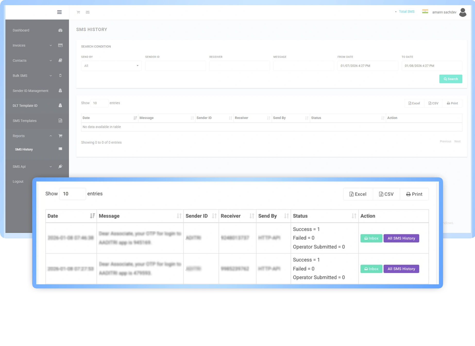
Task: Click inside the Receiver search field
Action: [x=239, y=66]
